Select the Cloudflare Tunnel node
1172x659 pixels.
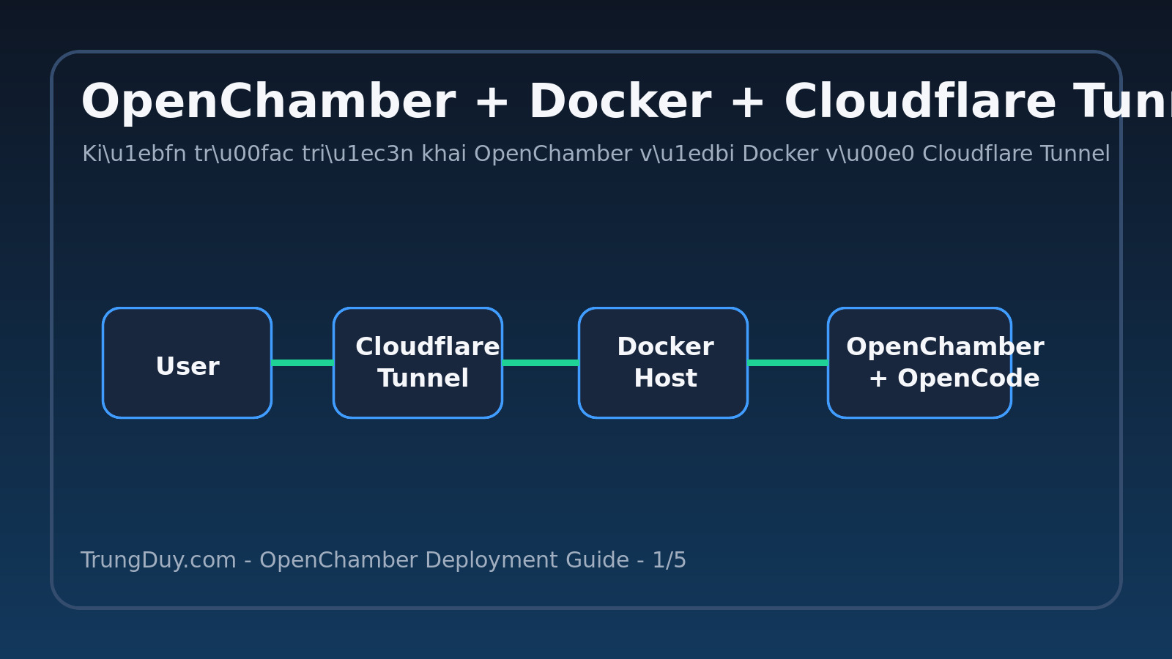418,363
